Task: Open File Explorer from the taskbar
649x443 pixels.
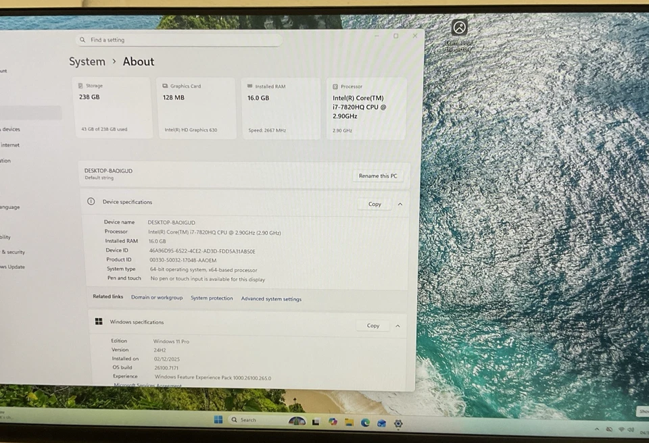Action: (349, 422)
